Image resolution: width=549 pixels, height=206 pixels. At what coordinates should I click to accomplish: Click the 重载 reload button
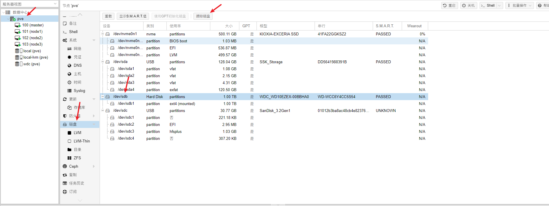coord(108,16)
